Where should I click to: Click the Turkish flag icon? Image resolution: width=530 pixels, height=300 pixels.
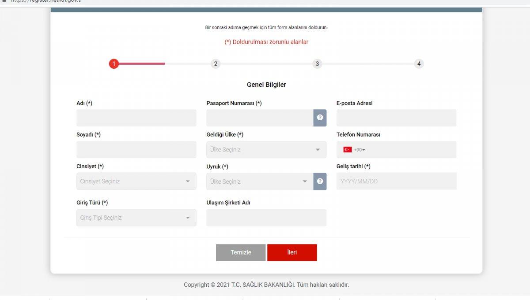pos(347,149)
